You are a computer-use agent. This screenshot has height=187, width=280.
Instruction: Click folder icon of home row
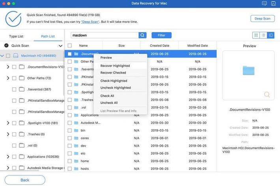click(x=76, y=161)
